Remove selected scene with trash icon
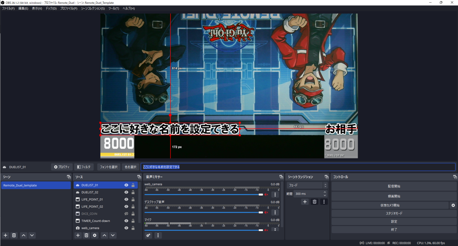This screenshot has width=458, height=246. point(14,235)
